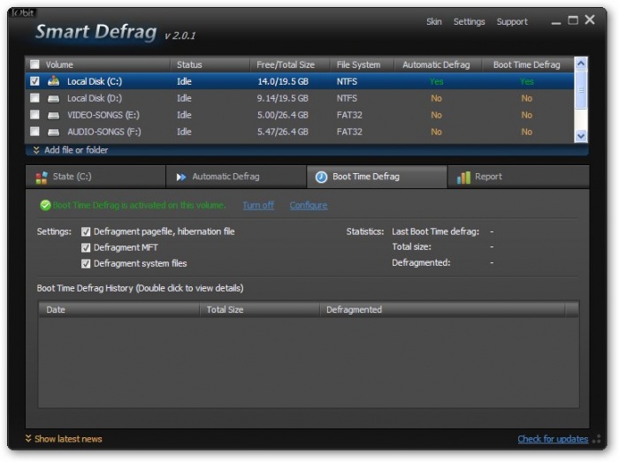Click the resize grip dots at window corner
Viewport: 619px width, 462px height.
coord(597,439)
